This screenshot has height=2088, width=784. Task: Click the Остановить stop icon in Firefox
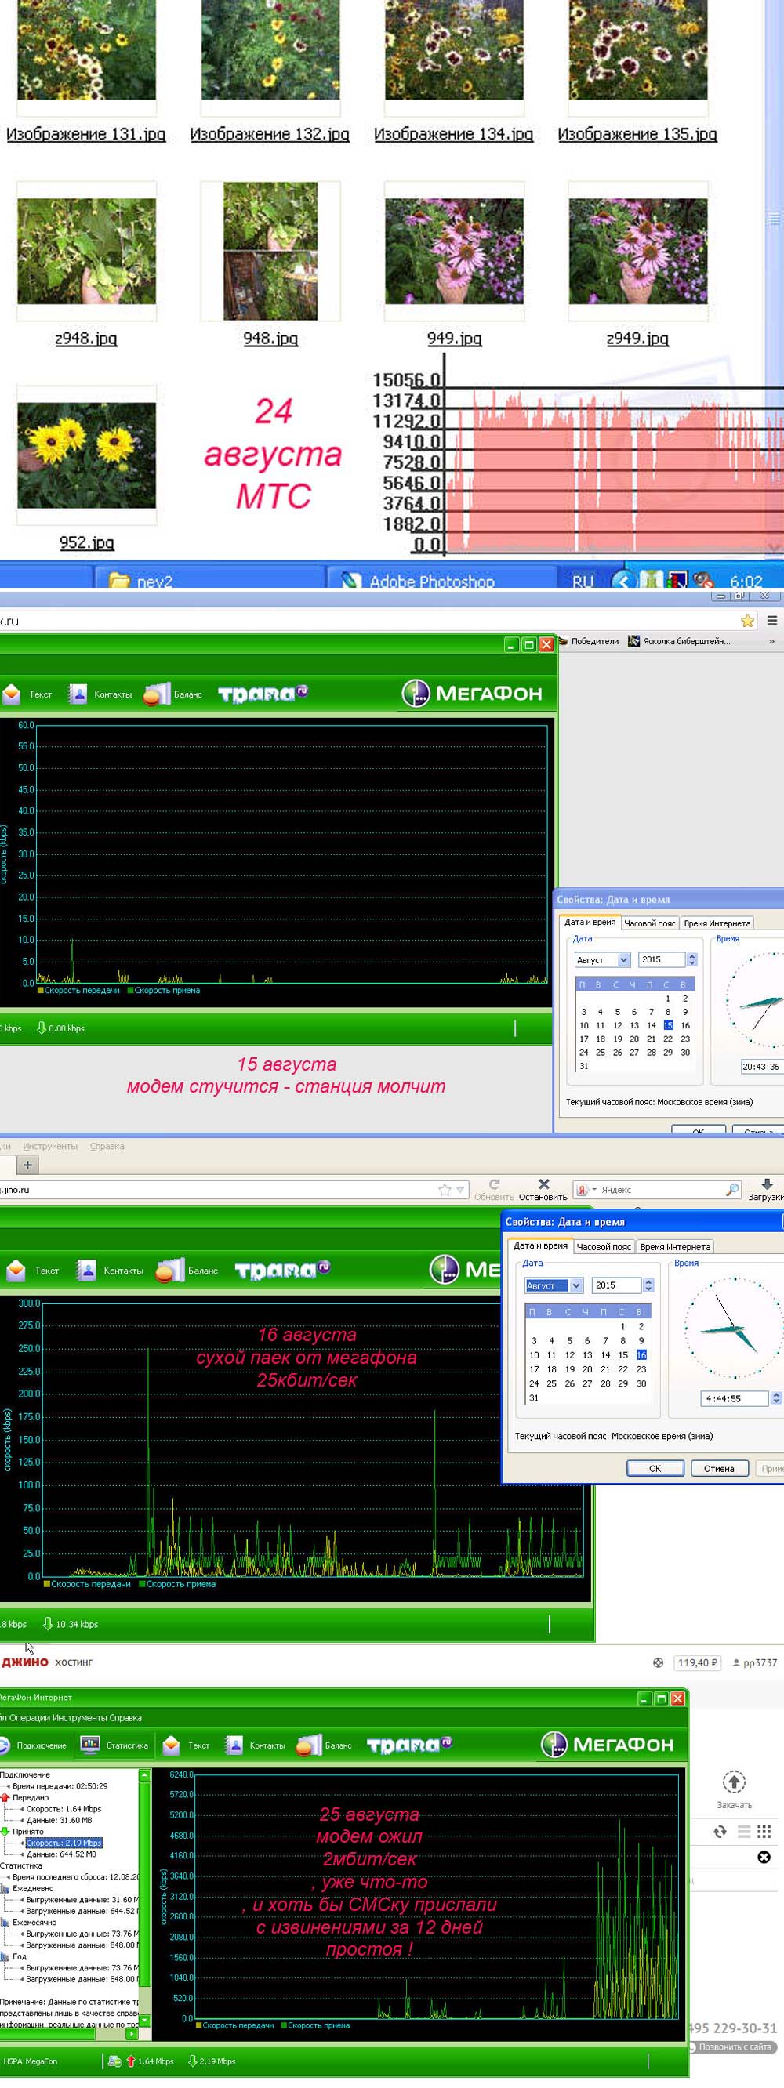544,1184
